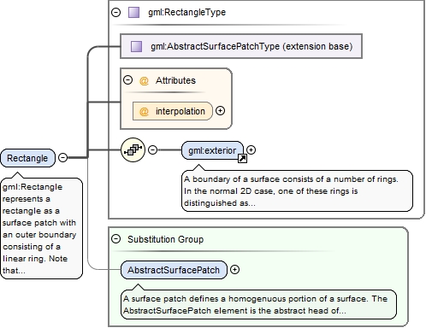
Task: Collapse the Attributes group
Action: (x=127, y=80)
